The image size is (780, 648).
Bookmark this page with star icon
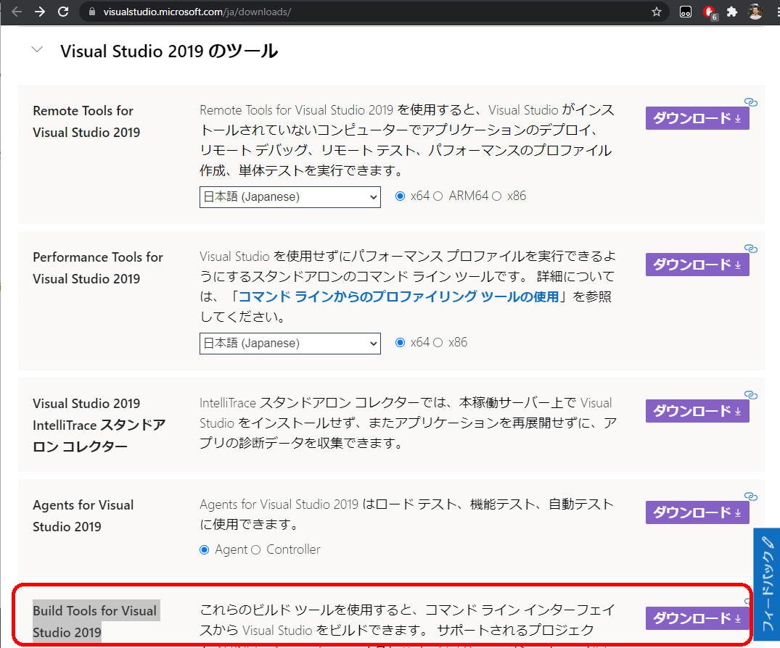(x=657, y=12)
